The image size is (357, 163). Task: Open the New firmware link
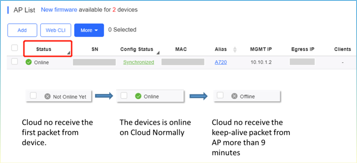[59, 10]
